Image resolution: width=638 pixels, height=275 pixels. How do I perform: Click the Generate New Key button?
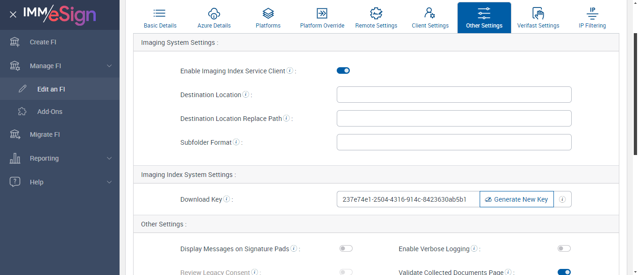click(x=517, y=199)
